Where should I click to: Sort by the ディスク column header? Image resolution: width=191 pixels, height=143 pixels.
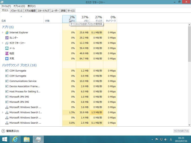pos(96,19)
